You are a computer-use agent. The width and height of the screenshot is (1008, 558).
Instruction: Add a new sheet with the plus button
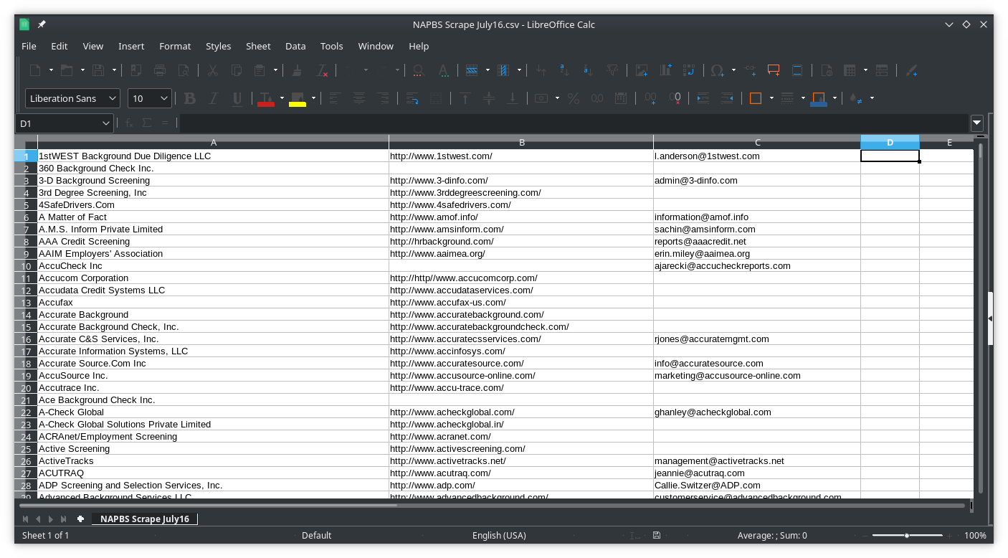pos(80,519)
